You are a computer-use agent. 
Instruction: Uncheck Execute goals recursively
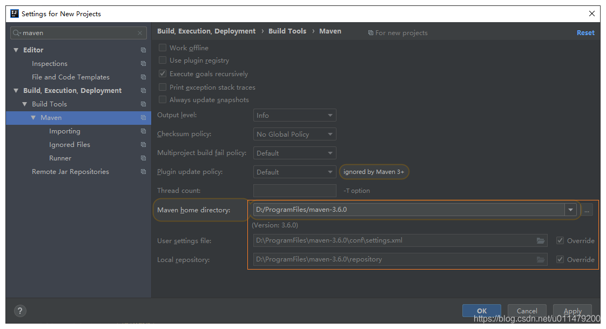pos(163,73)
